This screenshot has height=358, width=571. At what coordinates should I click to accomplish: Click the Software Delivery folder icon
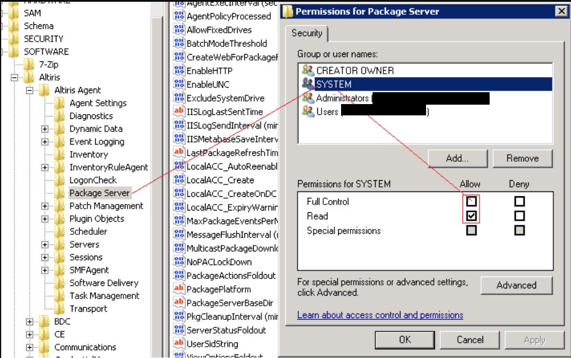(60, 283)
